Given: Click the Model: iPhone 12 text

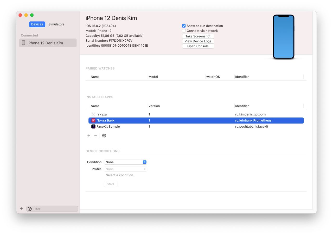Looking at the screenshot, I should tap(98, 31).
